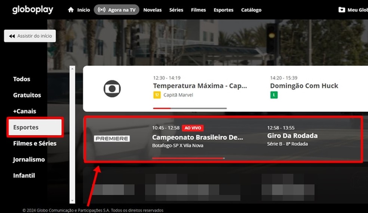
Task: Click the 10:45 - 12:58 time slot
Action: [166, 128]
